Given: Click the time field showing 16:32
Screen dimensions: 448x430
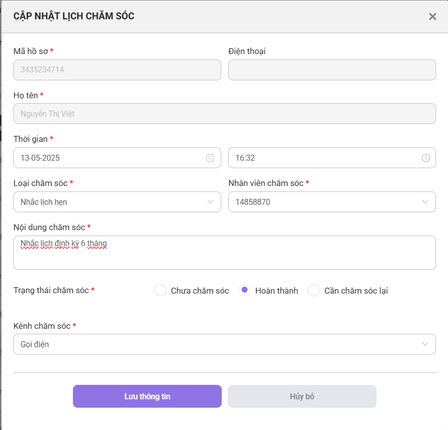Looking at the screenshot, I should coord(332,158).
